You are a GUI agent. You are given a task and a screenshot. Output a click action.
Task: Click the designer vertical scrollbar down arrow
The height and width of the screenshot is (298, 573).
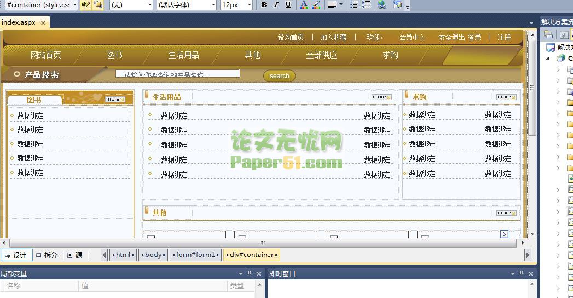point(533,233)
